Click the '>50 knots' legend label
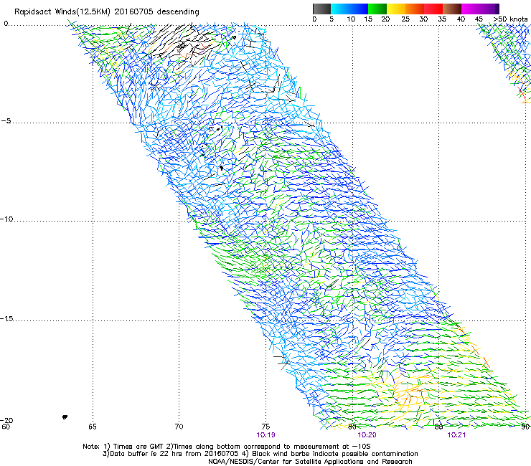Screen dimensions: 531x466 [x=510, y=19]
